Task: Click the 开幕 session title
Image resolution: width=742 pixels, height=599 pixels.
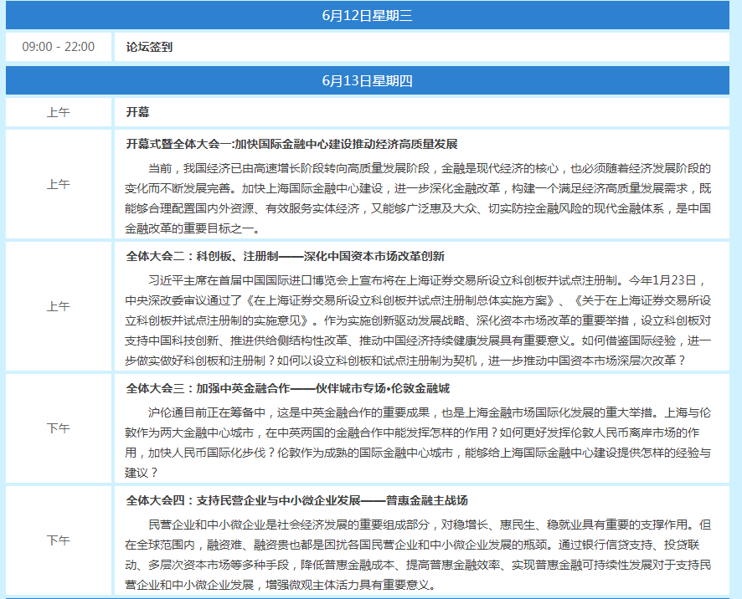Action: 137,112
